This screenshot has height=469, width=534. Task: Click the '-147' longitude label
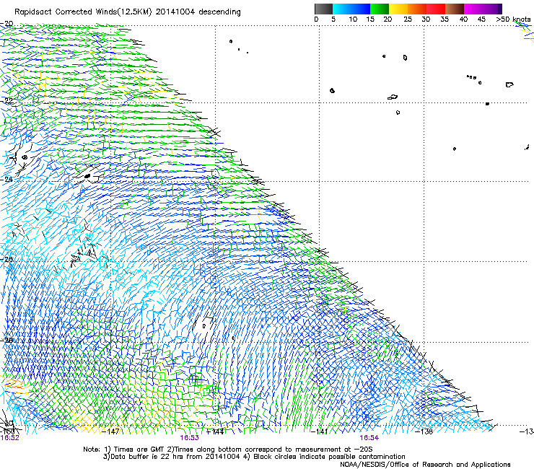tap(111, 431)
